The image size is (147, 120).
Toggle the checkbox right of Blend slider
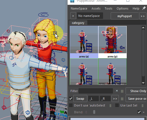tap(139, 112)
